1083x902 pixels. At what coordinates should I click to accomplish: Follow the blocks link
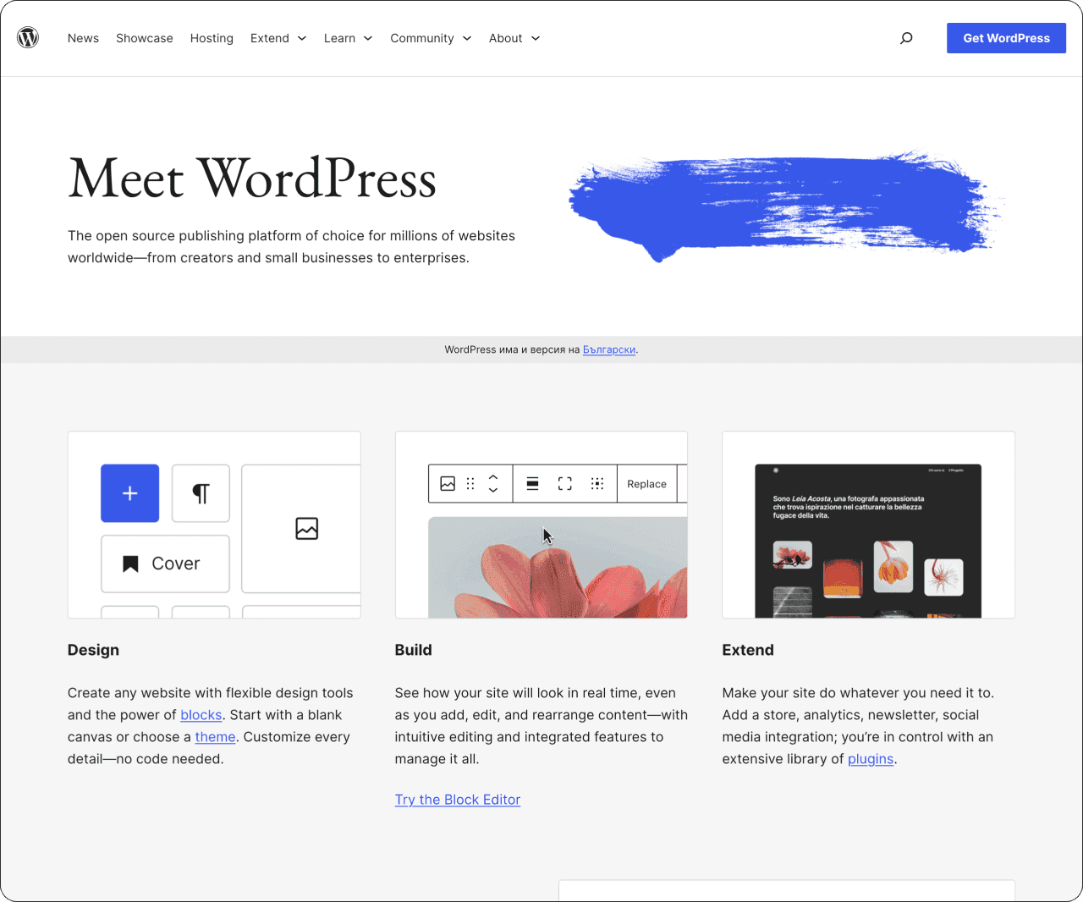201,715
